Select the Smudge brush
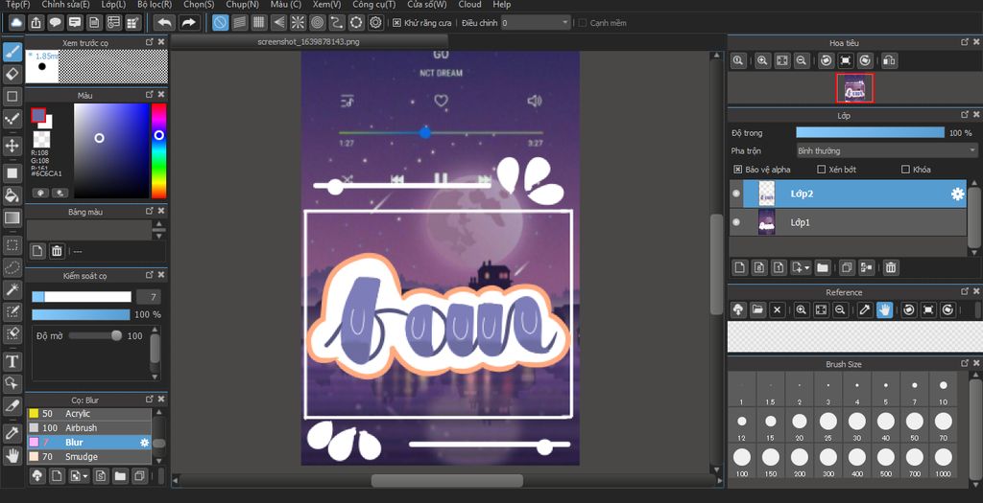Image resolution: width=983 pixels, height=503 pixels. (89, 457)
